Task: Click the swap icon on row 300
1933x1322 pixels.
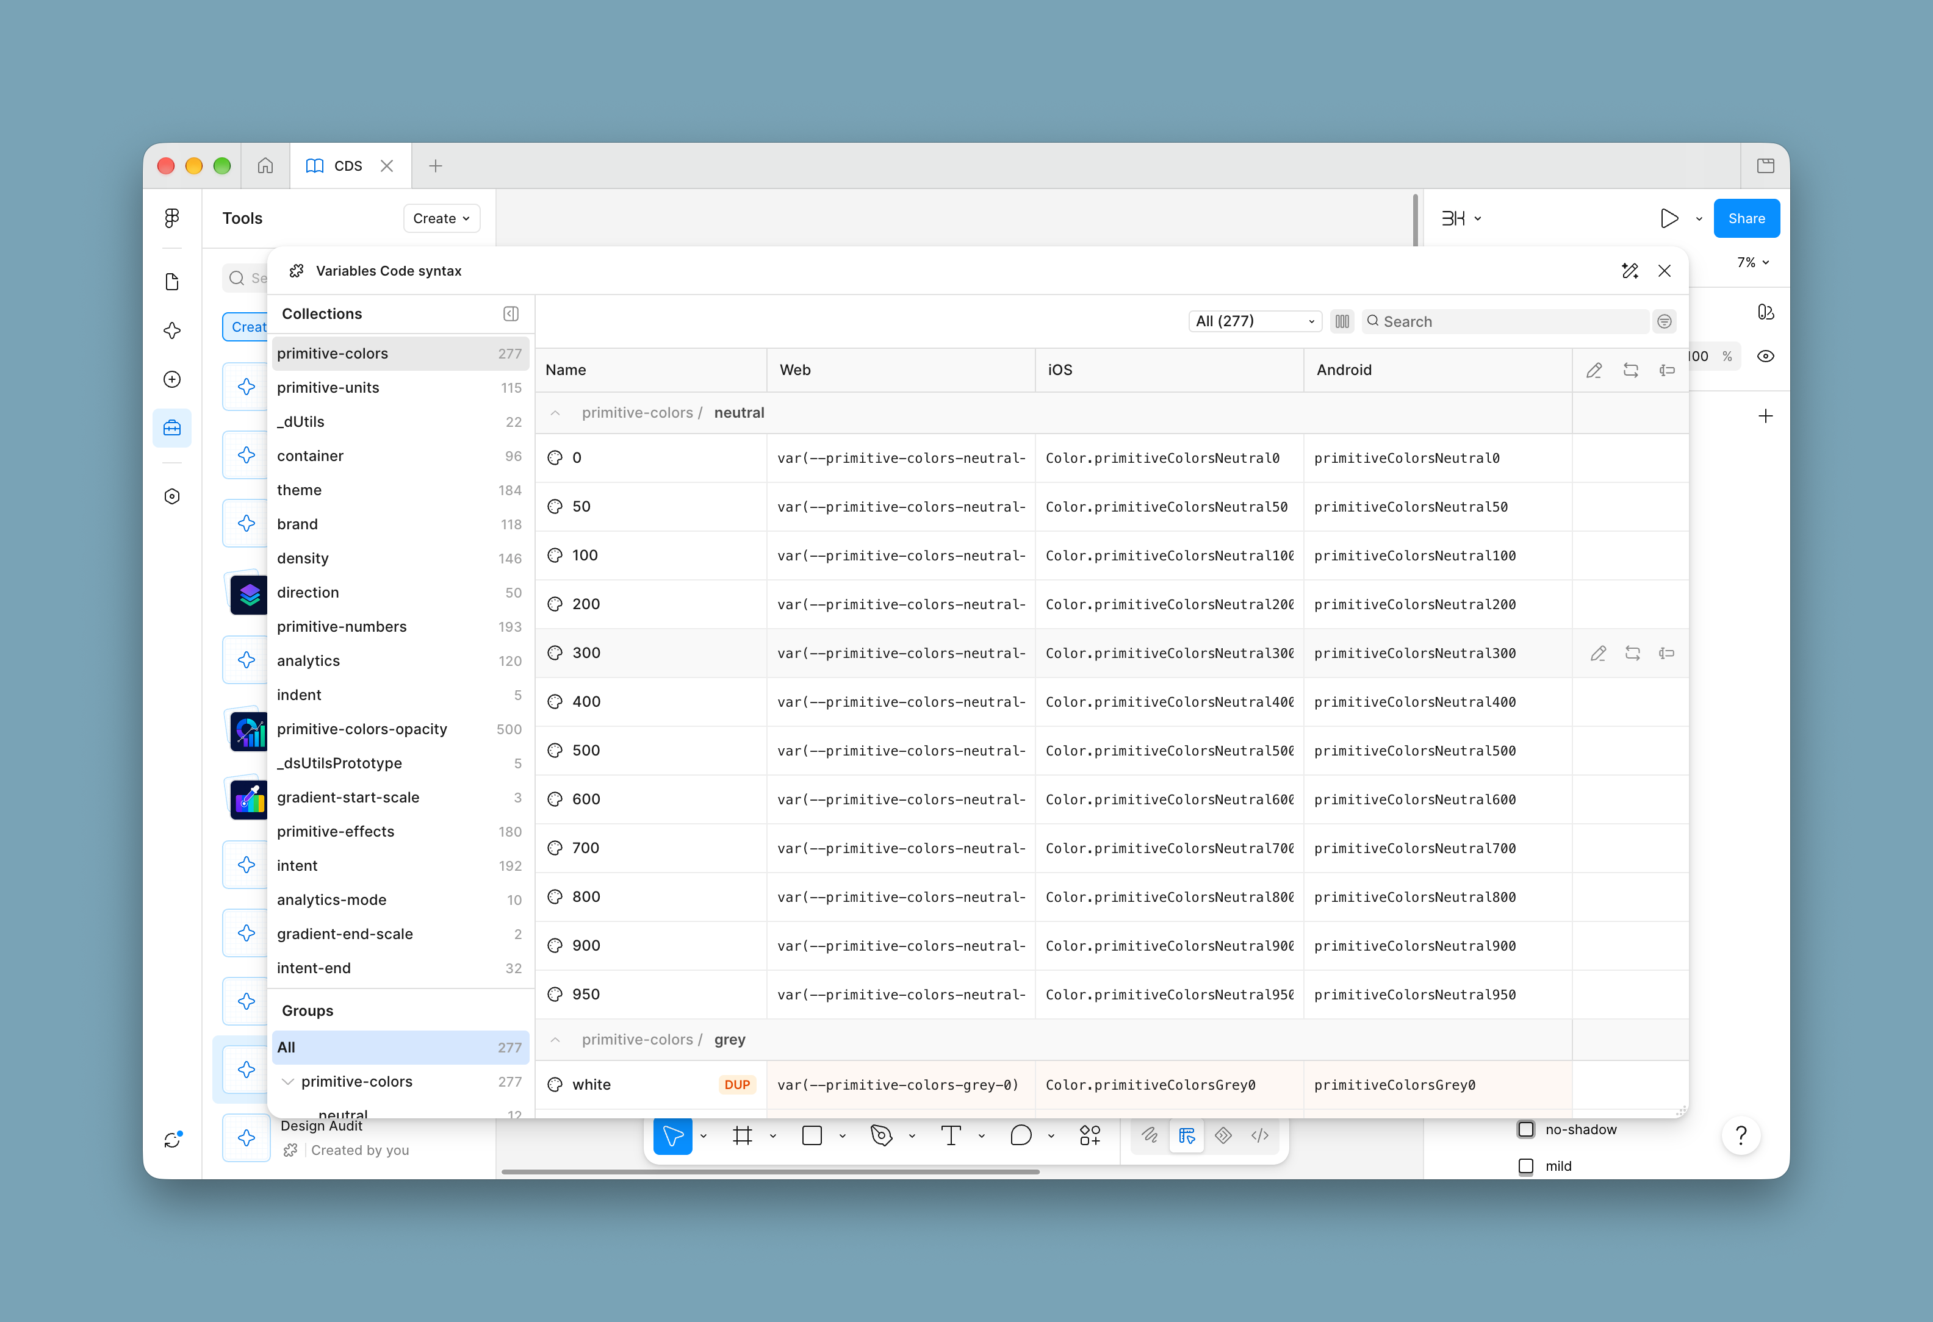Action: tap(1633, 654)
